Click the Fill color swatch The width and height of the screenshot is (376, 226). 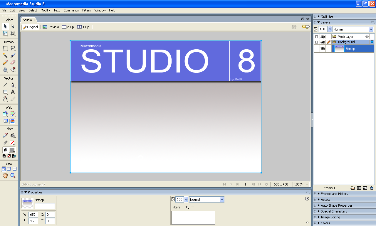pyautogui.click(x=12, y=150)
